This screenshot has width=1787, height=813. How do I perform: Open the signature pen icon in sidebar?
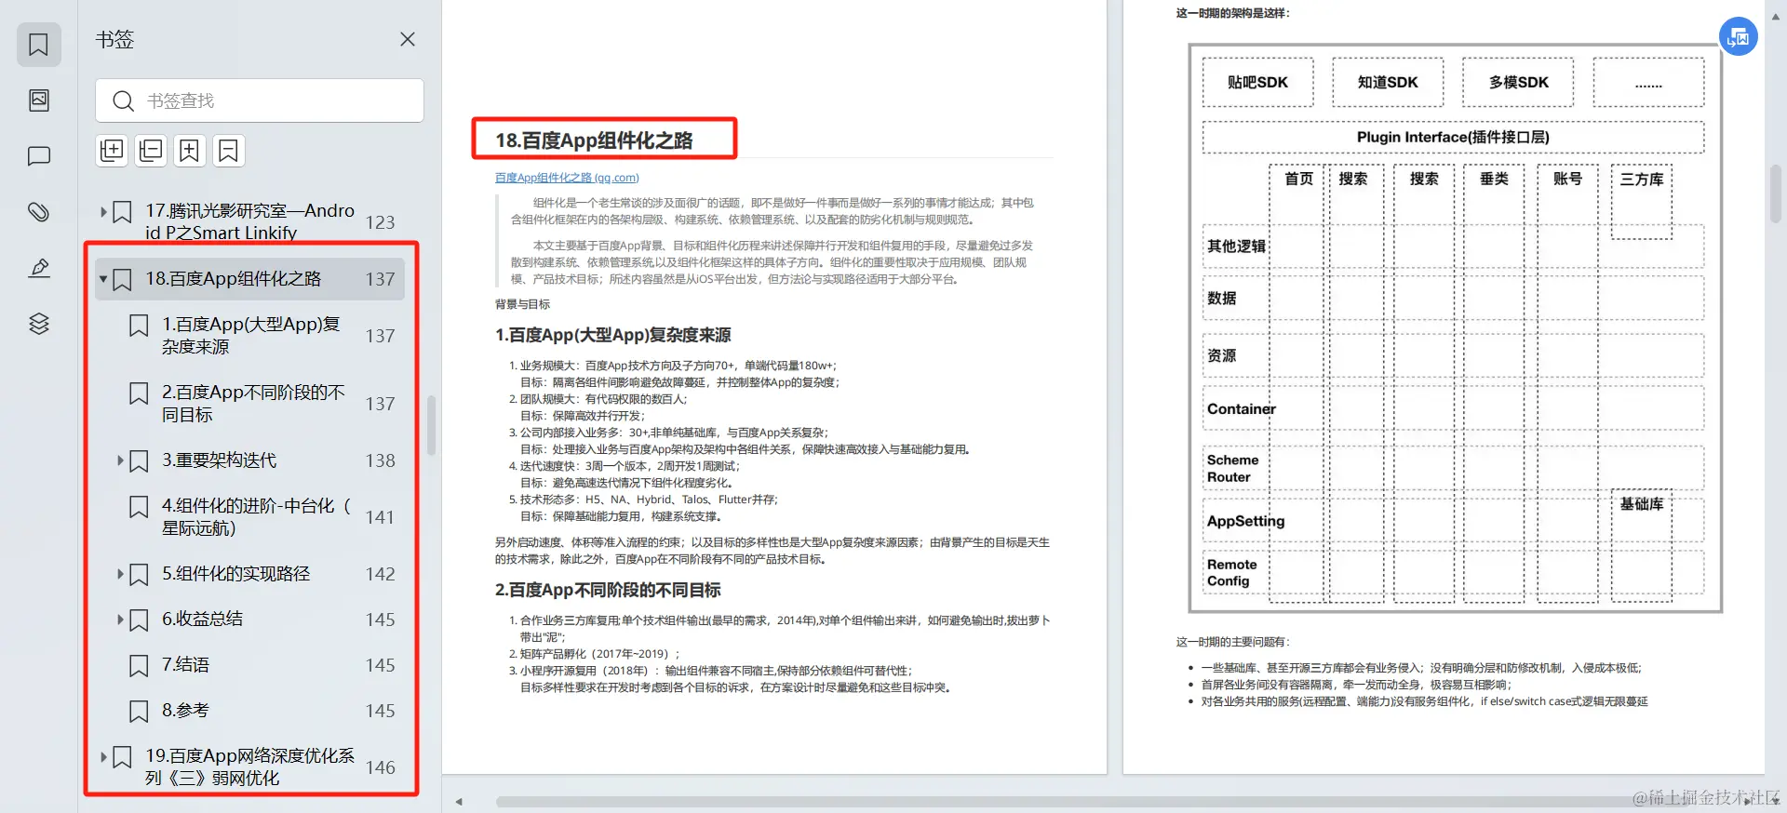[x=38, y=268]
